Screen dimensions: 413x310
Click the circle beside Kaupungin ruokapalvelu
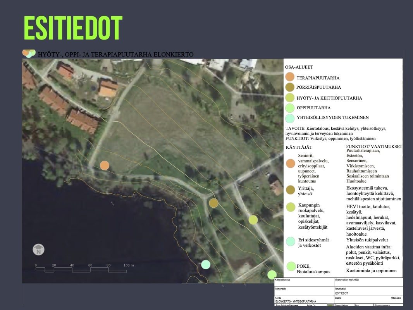point(291,207)
